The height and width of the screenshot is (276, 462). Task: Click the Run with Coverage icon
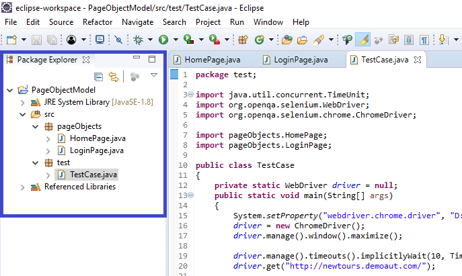[188, 39]
